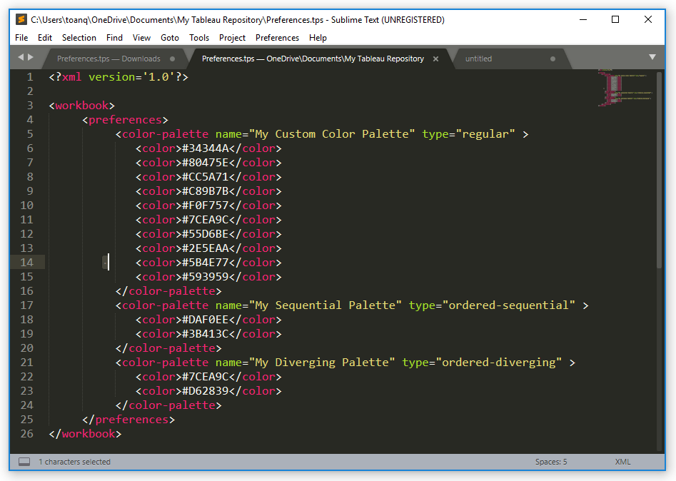Click the color value #55D6BE
Image resolution: width=676 pixels, height=481 pixels.
tap(205, 233)
